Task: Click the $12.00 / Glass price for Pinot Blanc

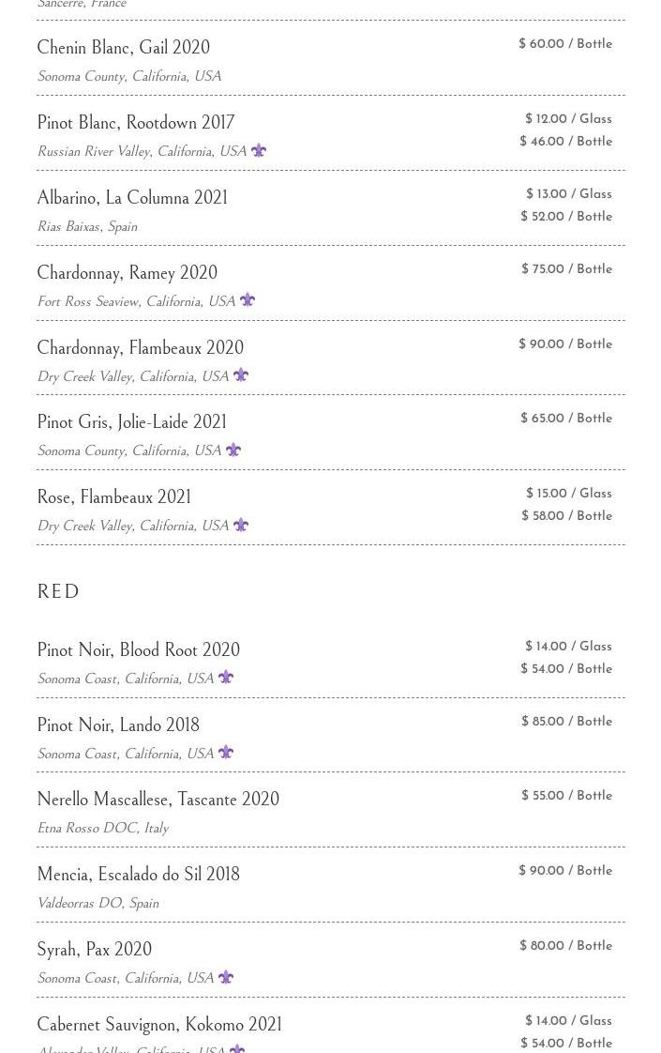Action: pyautogui.click(x=568, y=119)
